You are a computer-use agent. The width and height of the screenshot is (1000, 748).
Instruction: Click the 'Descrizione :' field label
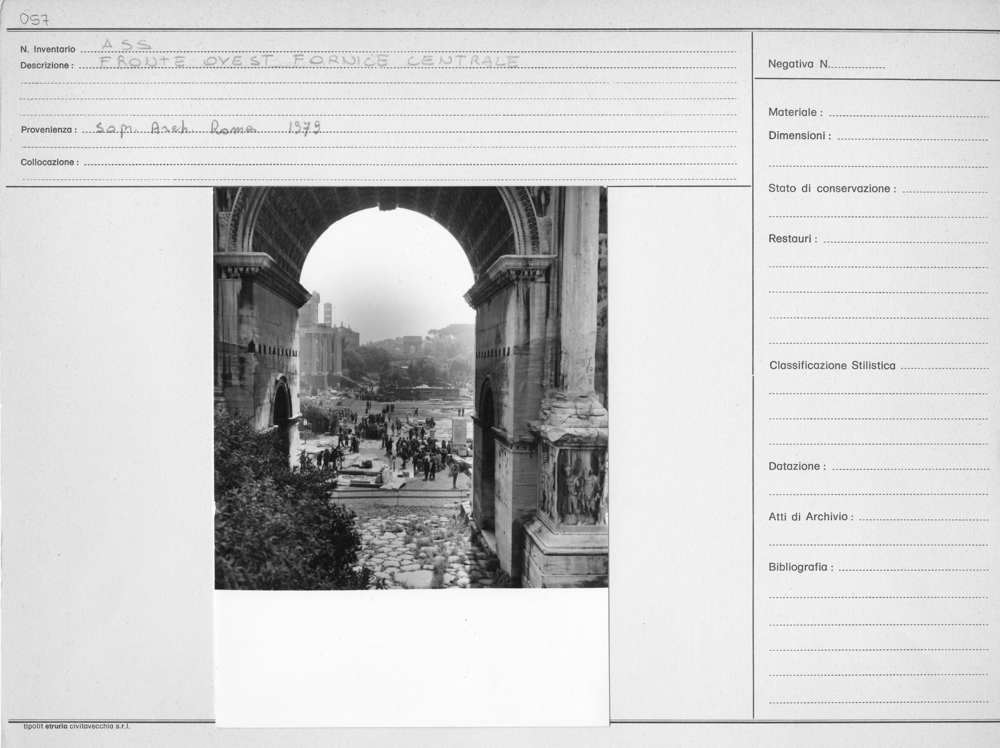[x=47, y=66]
